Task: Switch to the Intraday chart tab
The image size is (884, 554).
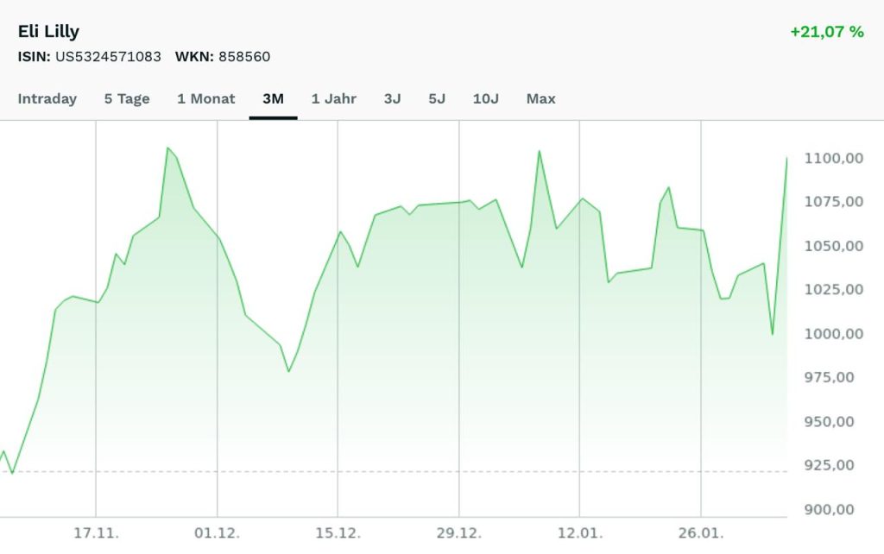Action: (47, 98)
